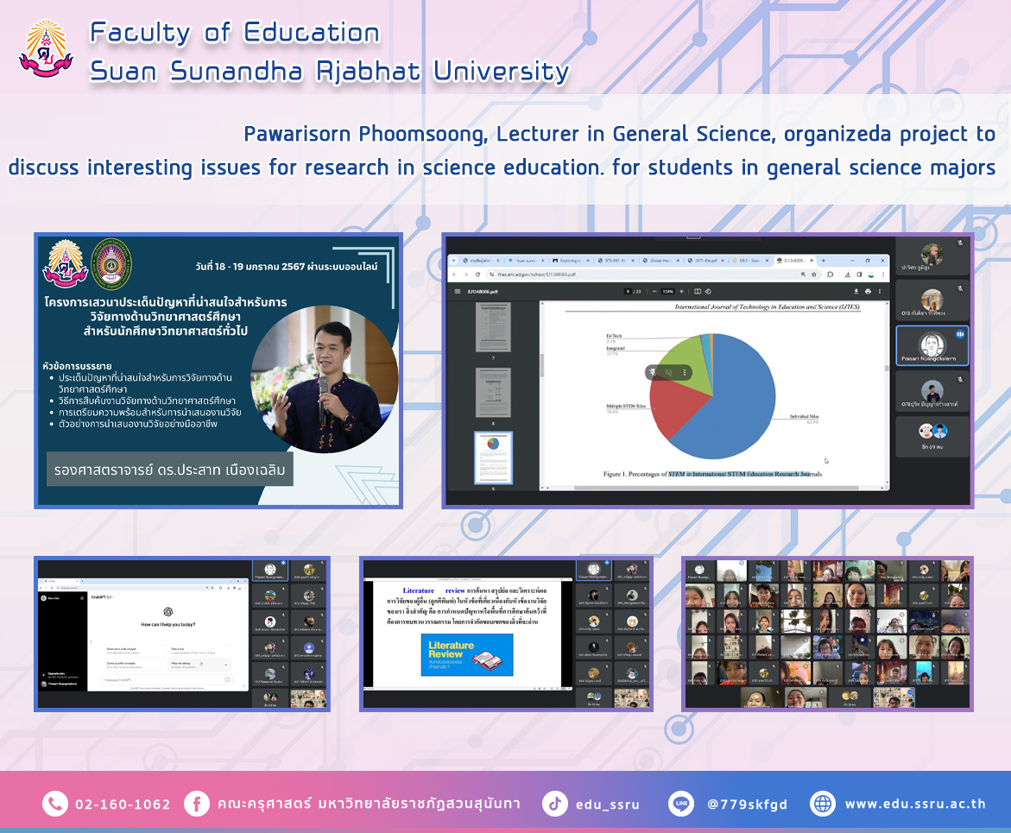Open the Facebook icon in the footer
The image size is (1011, 833).
(x=197, y=805)
